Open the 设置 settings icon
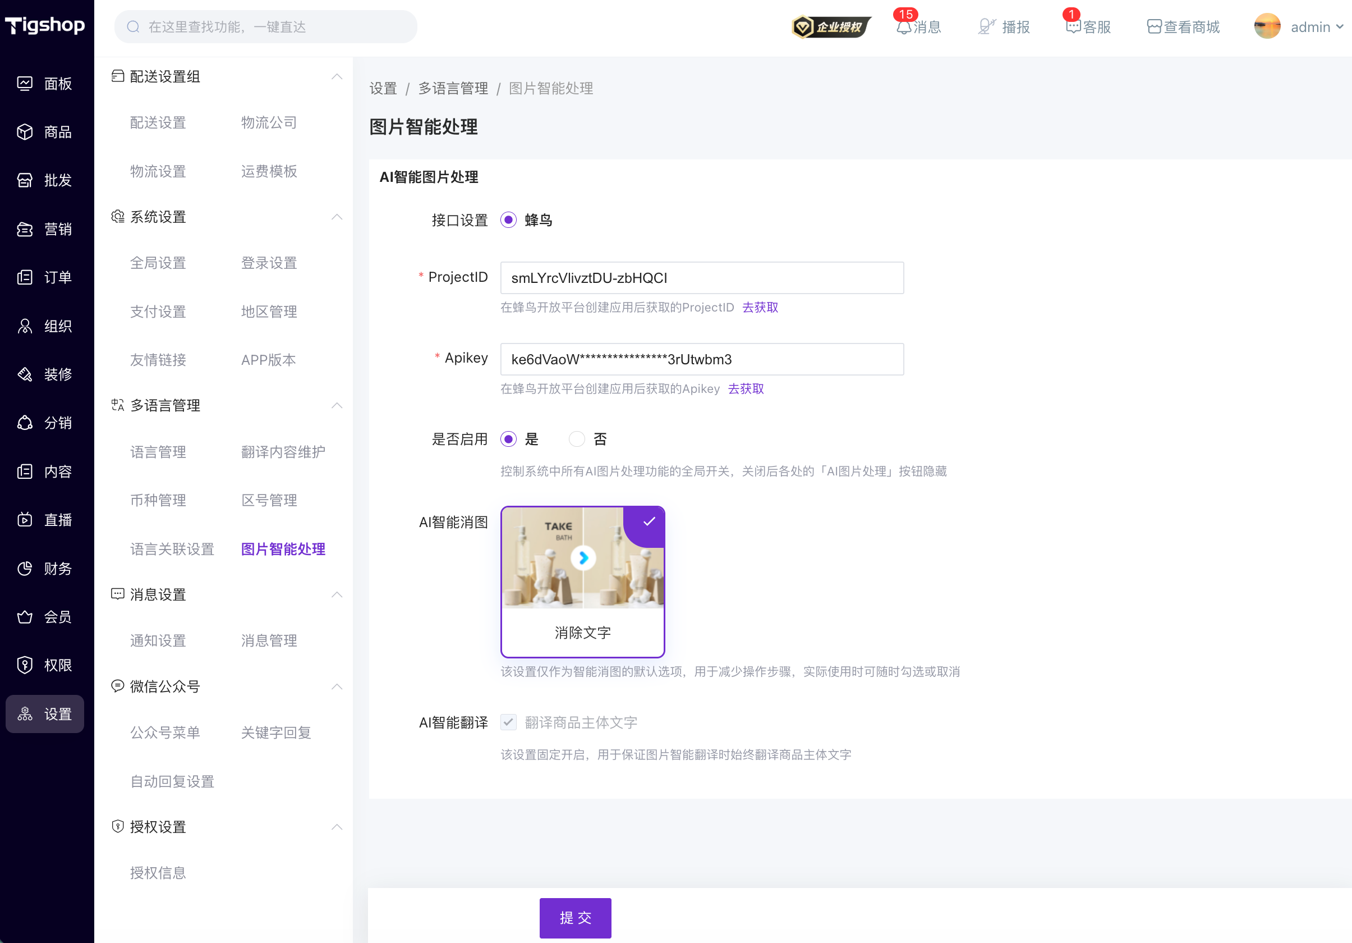Viewport: 1352px width, 943px height. click(25, 715)
